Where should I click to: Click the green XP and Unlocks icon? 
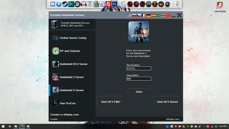(x=56, y=51)
